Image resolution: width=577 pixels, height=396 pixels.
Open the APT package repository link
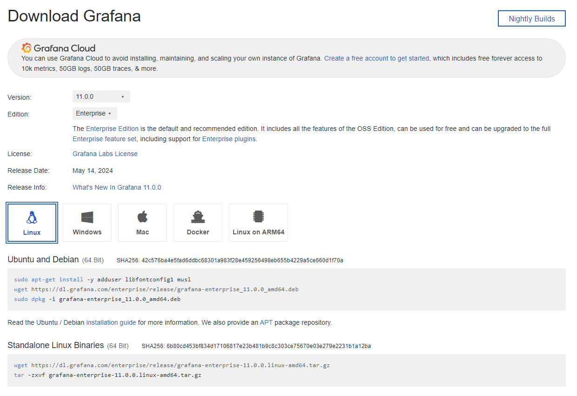[266, 322]
